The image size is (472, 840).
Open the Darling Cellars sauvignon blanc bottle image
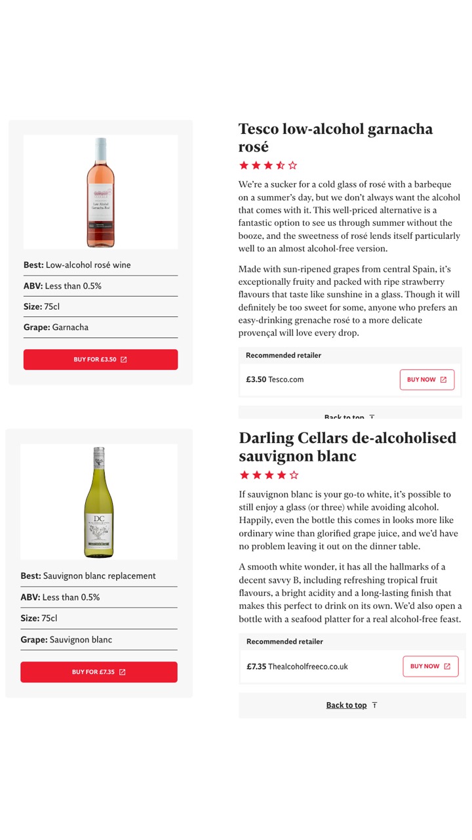click(99, 501)
